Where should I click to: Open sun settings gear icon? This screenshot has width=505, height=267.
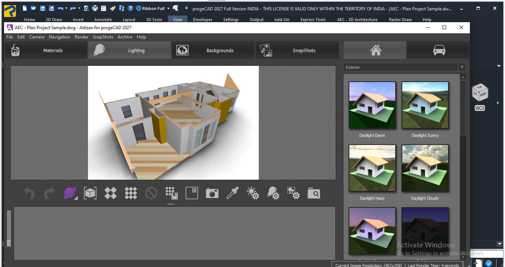253,193
